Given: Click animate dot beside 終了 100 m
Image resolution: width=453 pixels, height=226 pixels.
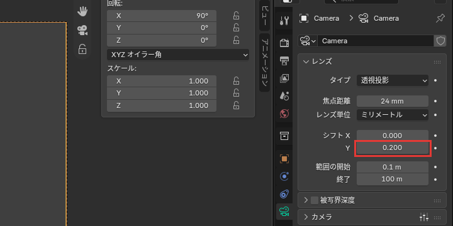Looking at the screenshot, I should 435,180.
